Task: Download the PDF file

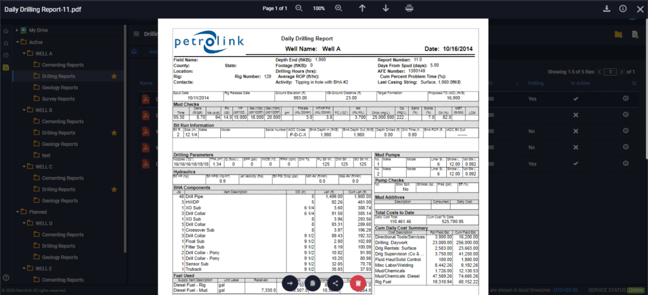Action: [606, 8]
